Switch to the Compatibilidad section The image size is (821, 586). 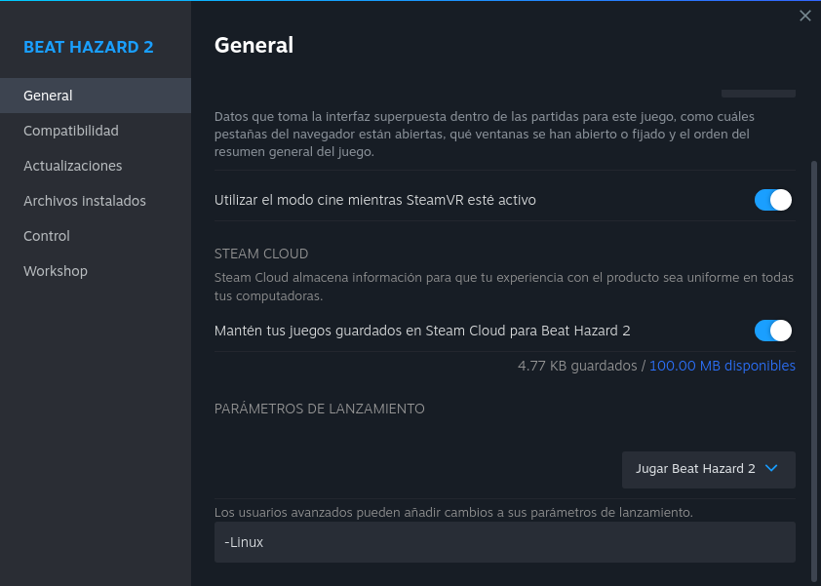click(71, 131)
